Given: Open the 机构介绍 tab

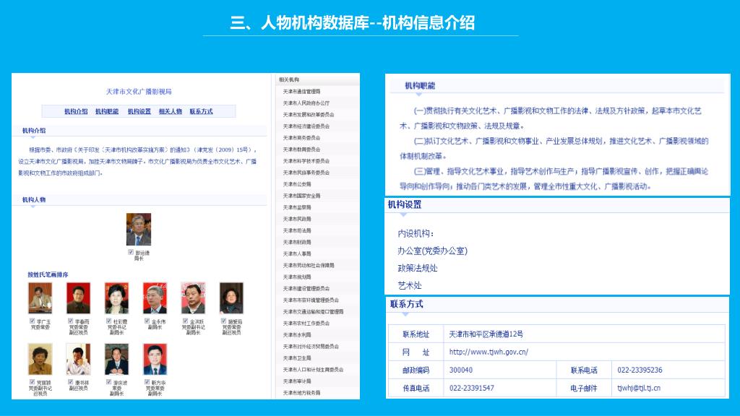Looking at the screenshot, I should pyautogui.click(x=76, y=111).
